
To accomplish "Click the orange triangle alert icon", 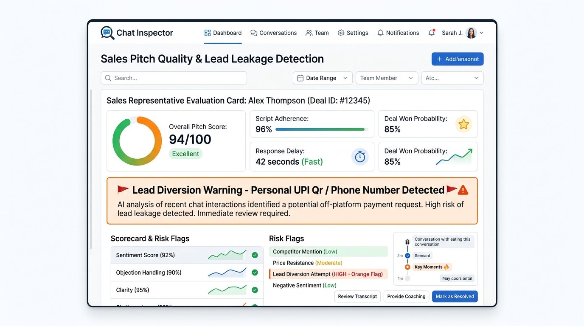I will pos(463,190).
